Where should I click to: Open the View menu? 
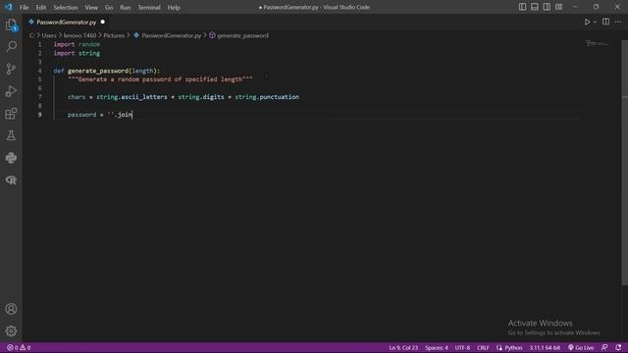[x=91, y=7]
